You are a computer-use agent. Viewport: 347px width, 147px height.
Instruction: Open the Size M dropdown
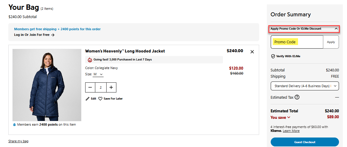pyautogui.click(x=98, y=74)
